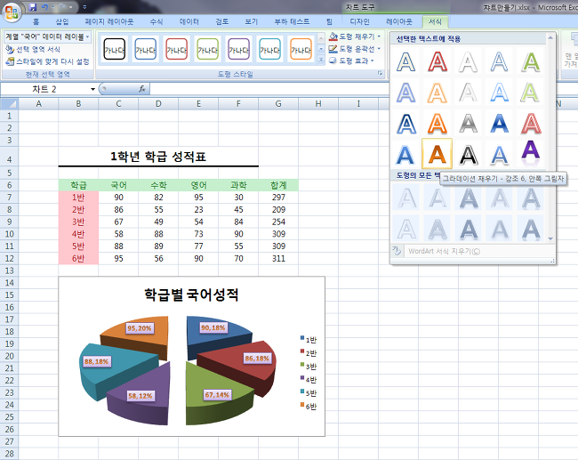
Task: Apply purple outline shape style thumbnail
Action: [x=238, y=50]
